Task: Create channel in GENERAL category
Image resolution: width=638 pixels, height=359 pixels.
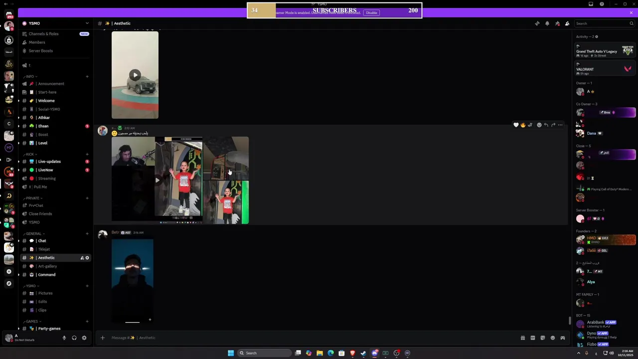Action: tap(87, 233)
